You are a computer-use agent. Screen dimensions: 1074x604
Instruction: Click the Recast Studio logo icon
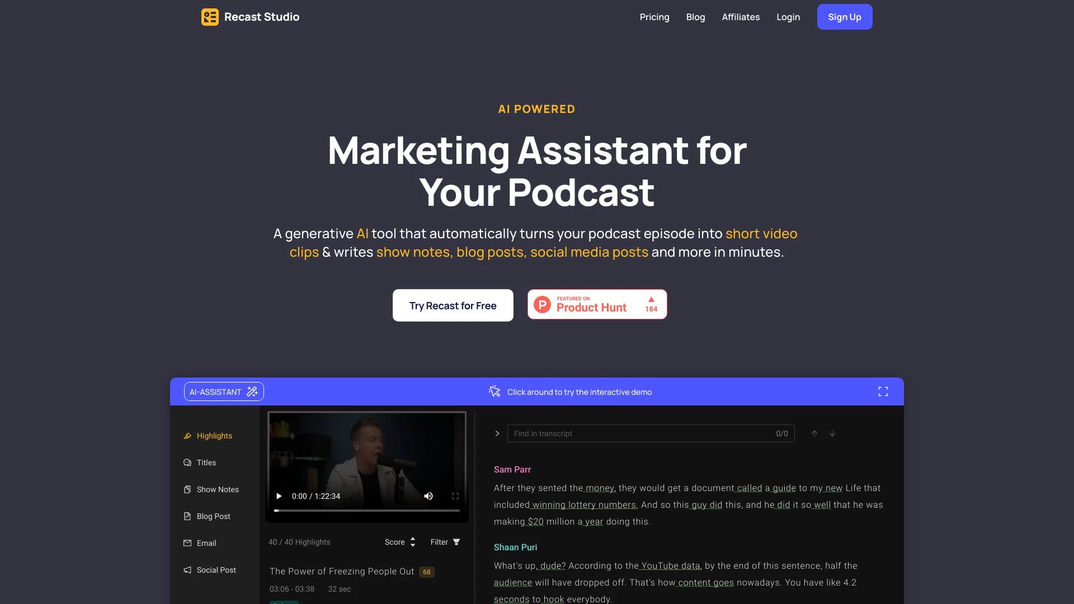210,17
